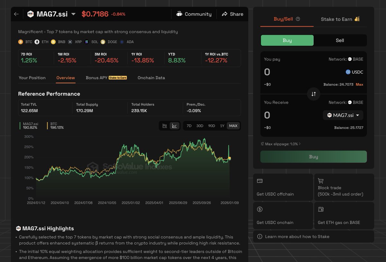Select the 30D chart range

(200, 126)
